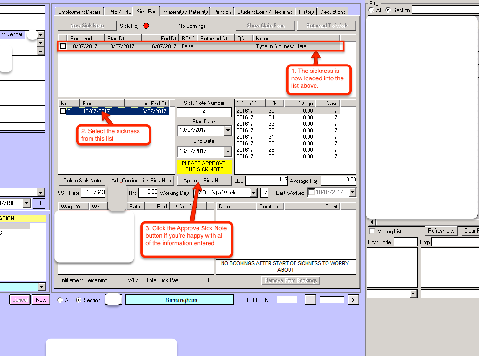Select the All radio button near Birmingham
Image resolution: width=479 pixels, height=356 pixels.
coord(60,300)
